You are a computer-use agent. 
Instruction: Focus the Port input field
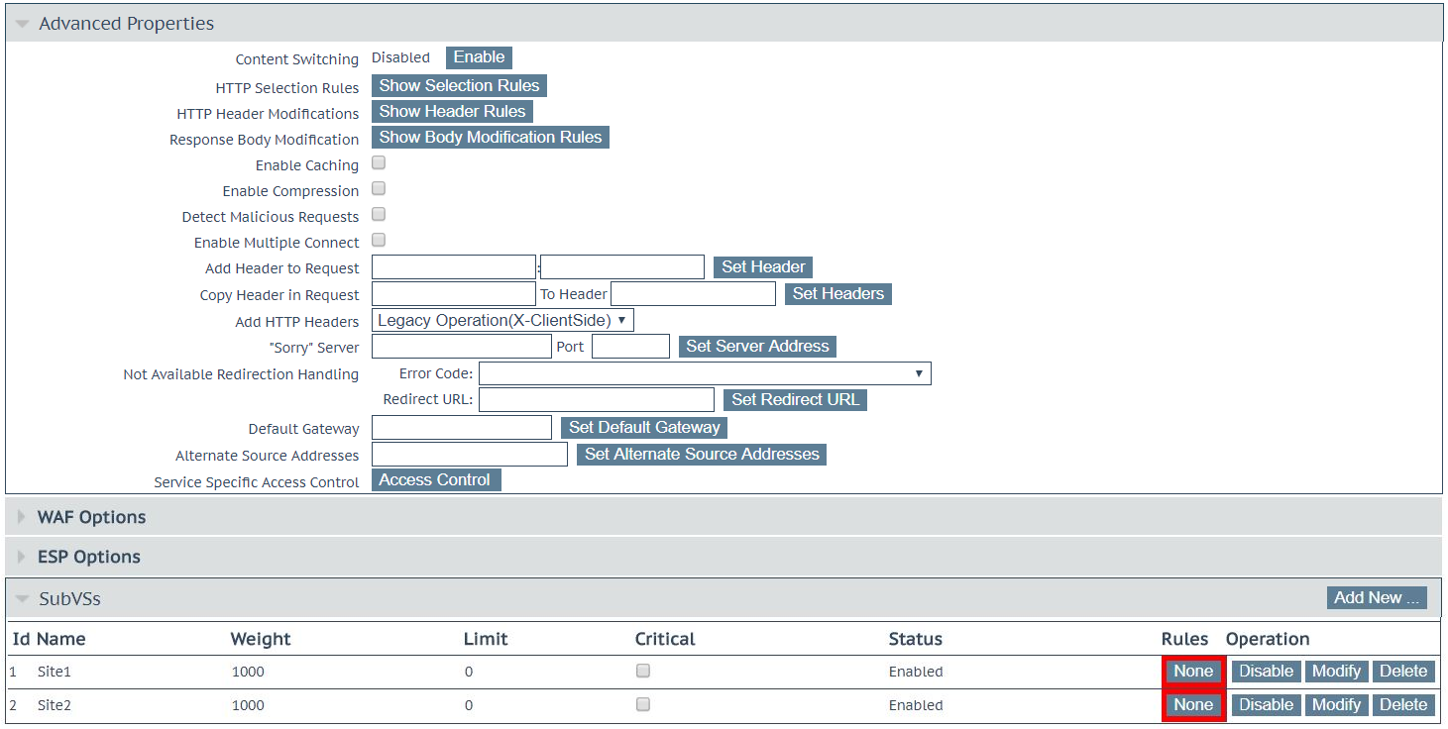630,346
